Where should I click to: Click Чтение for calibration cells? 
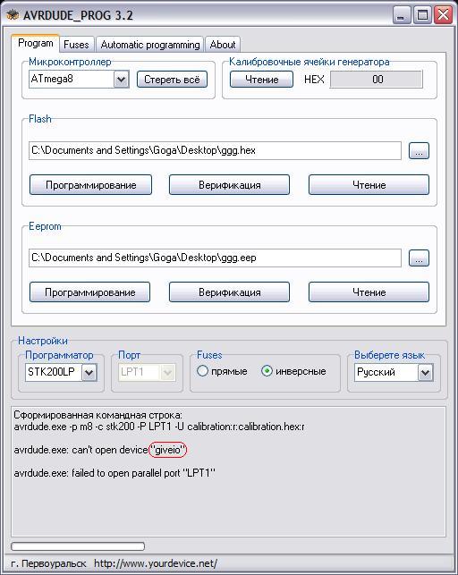261,80
